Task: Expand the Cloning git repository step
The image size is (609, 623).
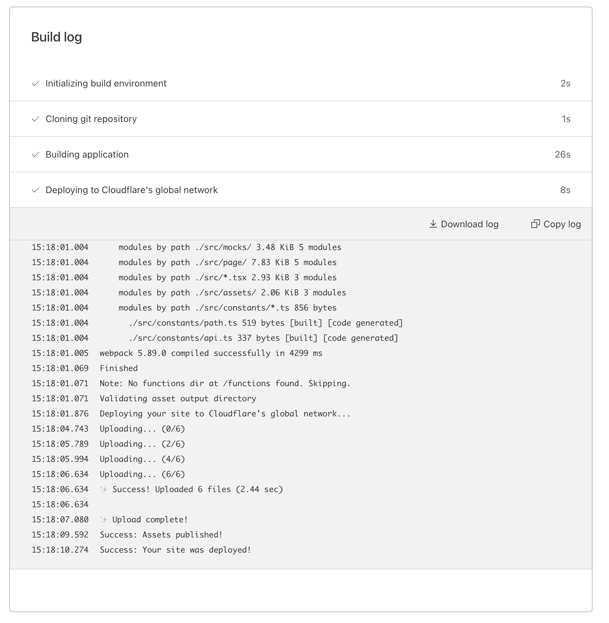Action: [91, 119]
